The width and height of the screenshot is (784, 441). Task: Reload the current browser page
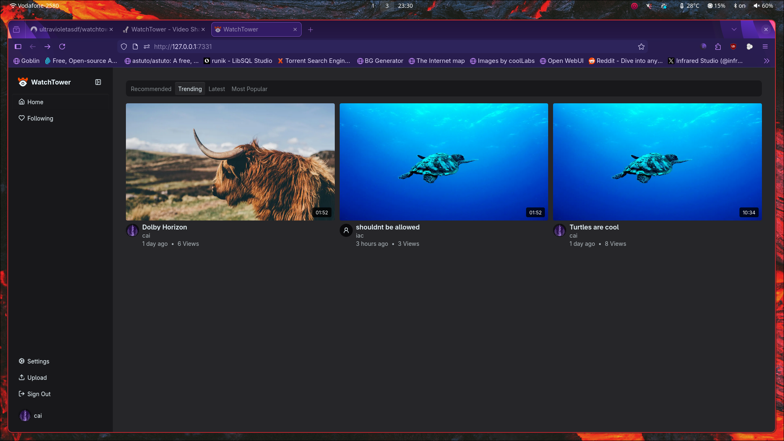pyautogui.click(x=62, y=47)
